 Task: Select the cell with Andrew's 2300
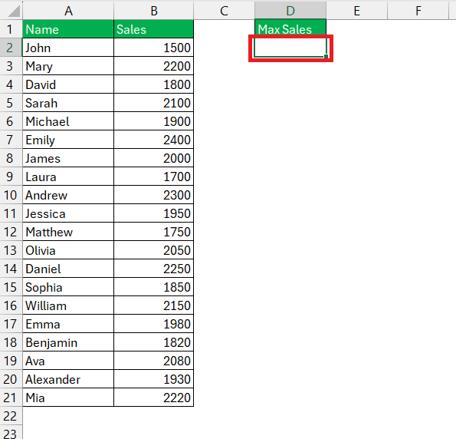[x=153, y=195]
